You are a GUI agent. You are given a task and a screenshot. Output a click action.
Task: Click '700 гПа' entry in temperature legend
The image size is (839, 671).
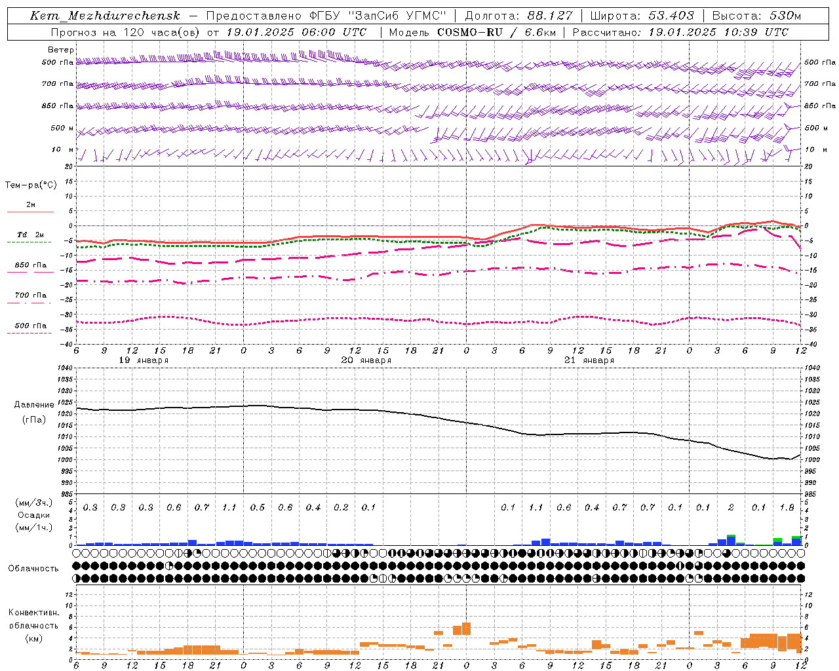point(31,295)
